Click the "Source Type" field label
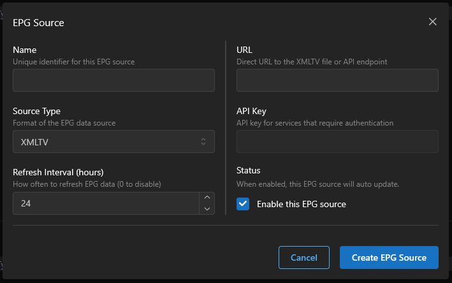Screen dimensions: 452x283 (x=37, y=111)
